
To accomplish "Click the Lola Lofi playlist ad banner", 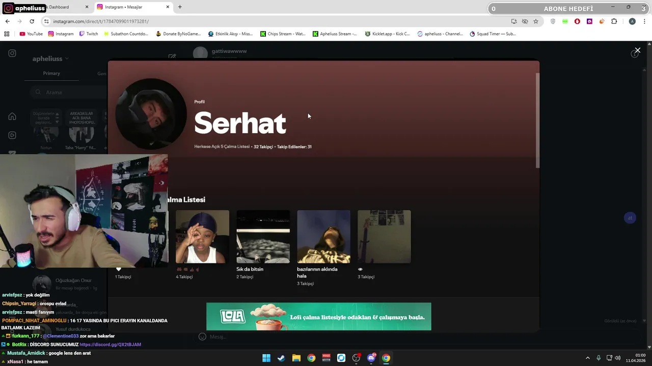I will tap(318, 316).
